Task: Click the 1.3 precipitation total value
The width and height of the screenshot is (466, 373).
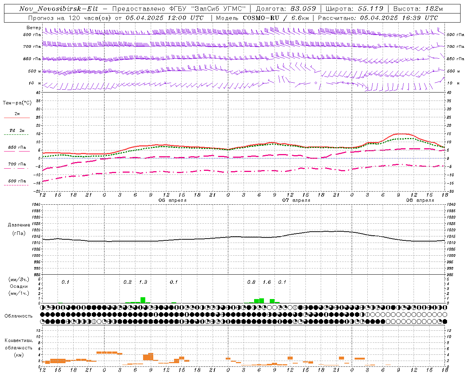Action: pos(143,282)
